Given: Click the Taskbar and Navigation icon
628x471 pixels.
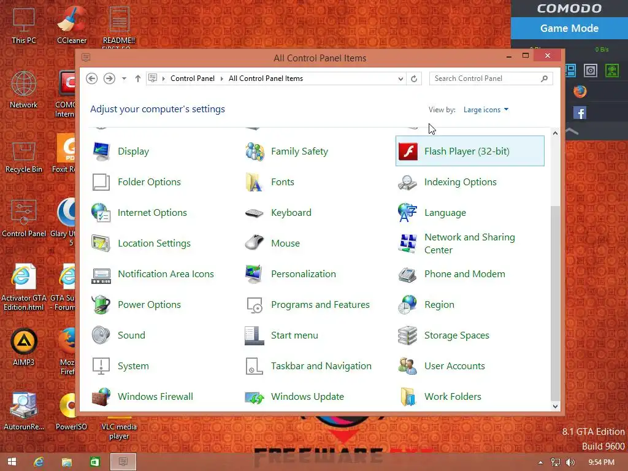Looking at the screenshot, I should coord(255,366).
